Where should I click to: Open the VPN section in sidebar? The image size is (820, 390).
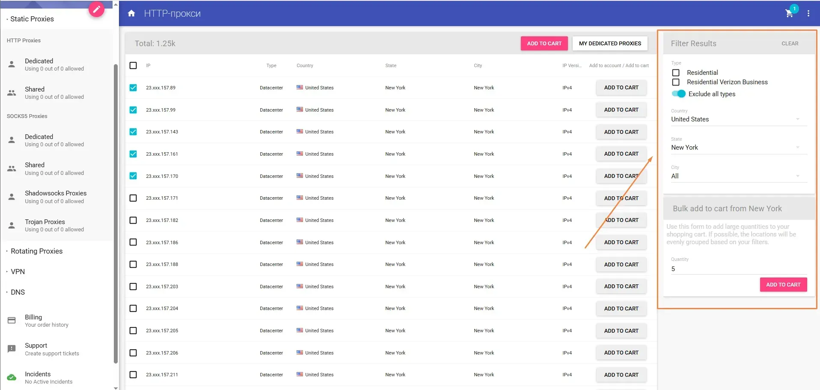18,271
